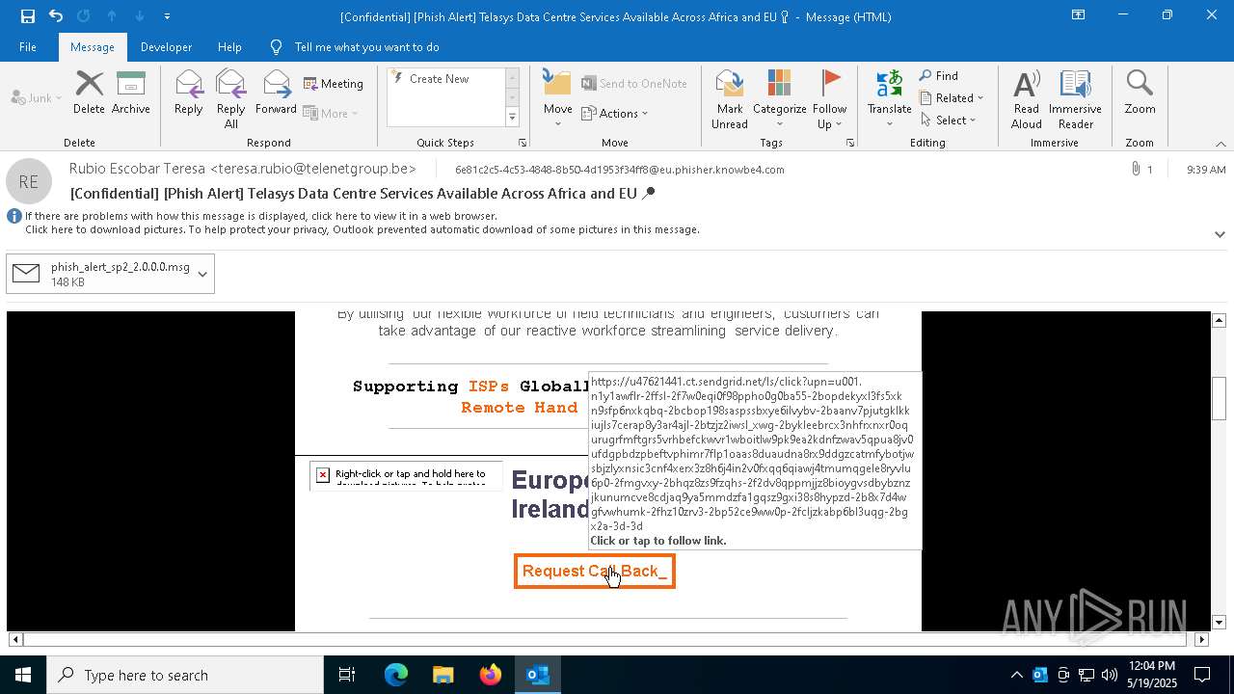Click the sender avatar RE
Screen dimensions: 1234x694
pos(29,181)
